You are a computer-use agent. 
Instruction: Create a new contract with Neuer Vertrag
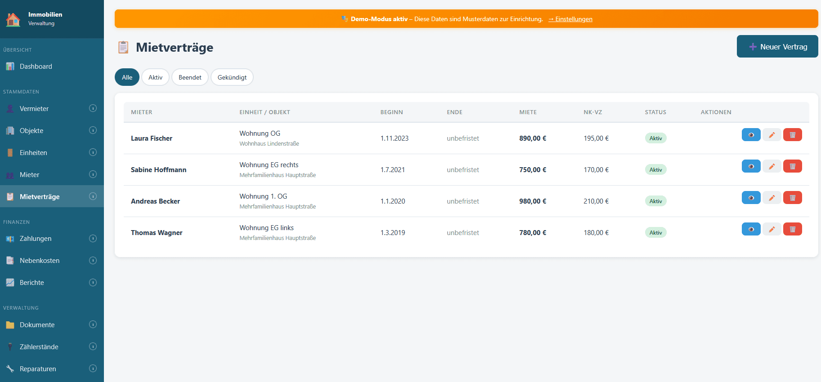(777, 47)
